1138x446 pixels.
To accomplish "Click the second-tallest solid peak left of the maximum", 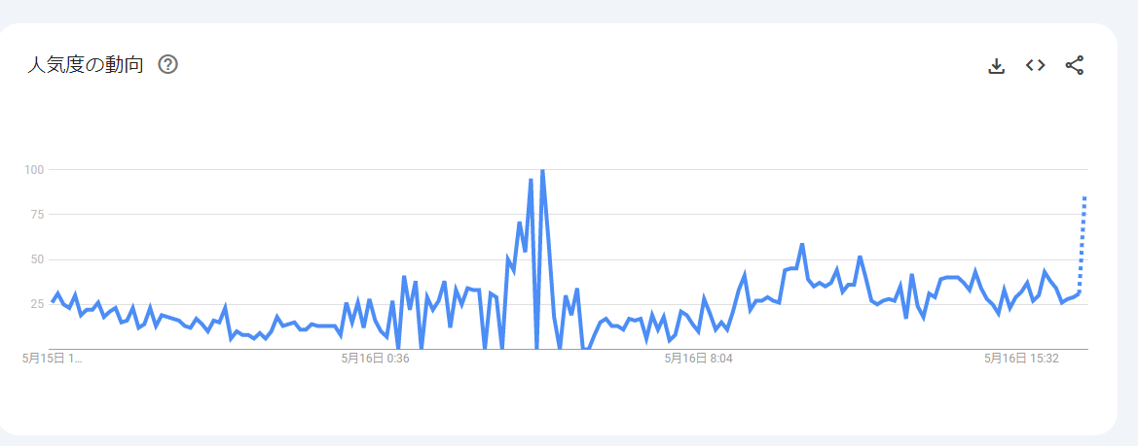I will click(x=531, y=181).
